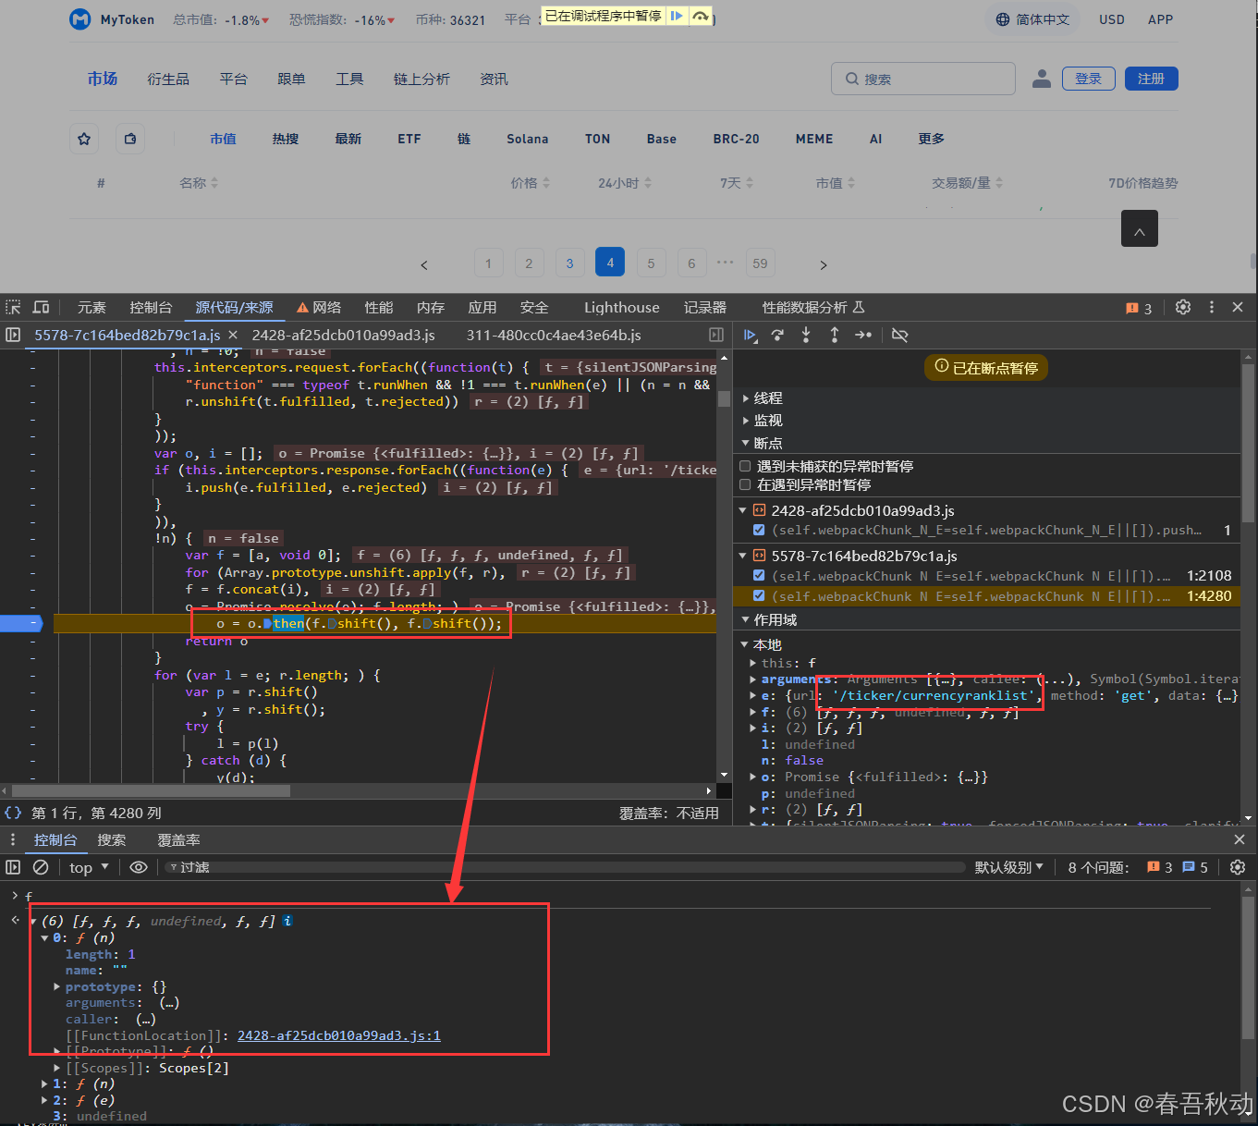The image size is (1258, 1126).
Task: Click the 登录 button
Action: coord(1089,79)
